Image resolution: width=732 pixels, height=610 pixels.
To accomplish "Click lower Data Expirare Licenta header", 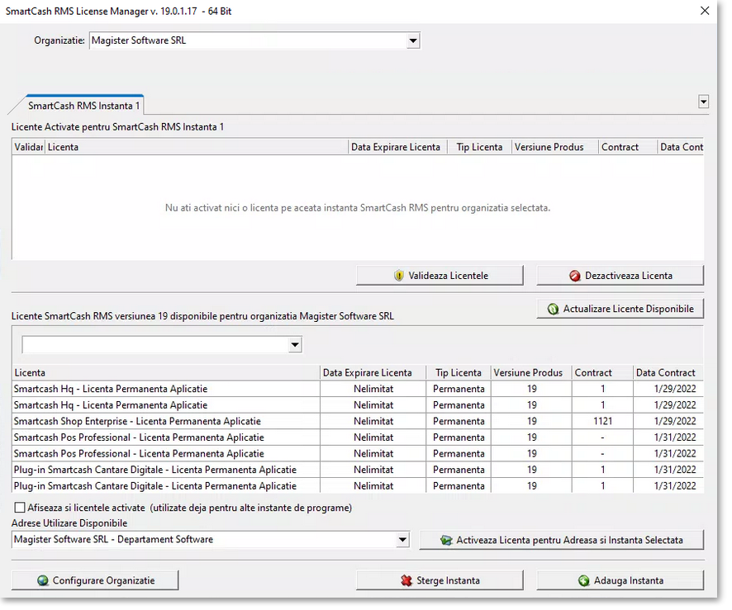I will [x=373, y=372].
